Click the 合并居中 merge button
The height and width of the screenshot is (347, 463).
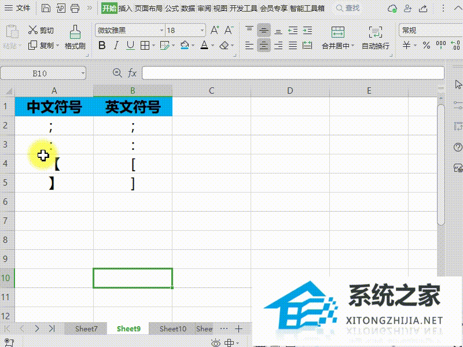(337, 38)
